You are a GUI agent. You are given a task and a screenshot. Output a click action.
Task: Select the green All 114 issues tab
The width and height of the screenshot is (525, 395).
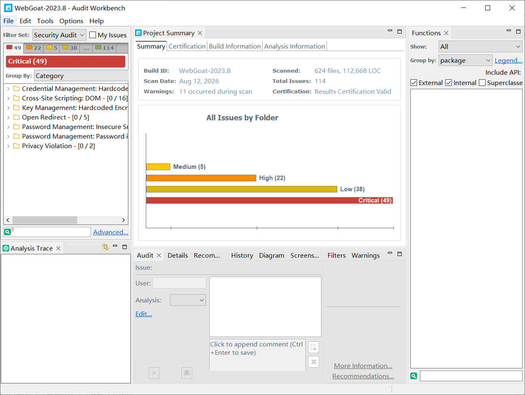click(105, 48)
